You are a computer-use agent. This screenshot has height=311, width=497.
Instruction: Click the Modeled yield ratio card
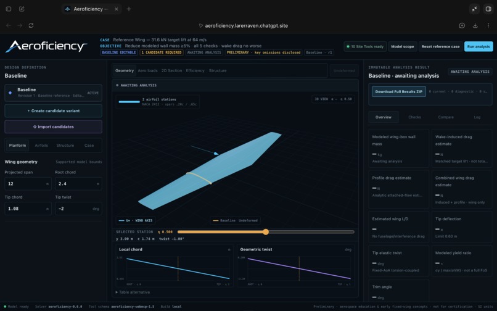pyautogui.click(x=462, y=261)
